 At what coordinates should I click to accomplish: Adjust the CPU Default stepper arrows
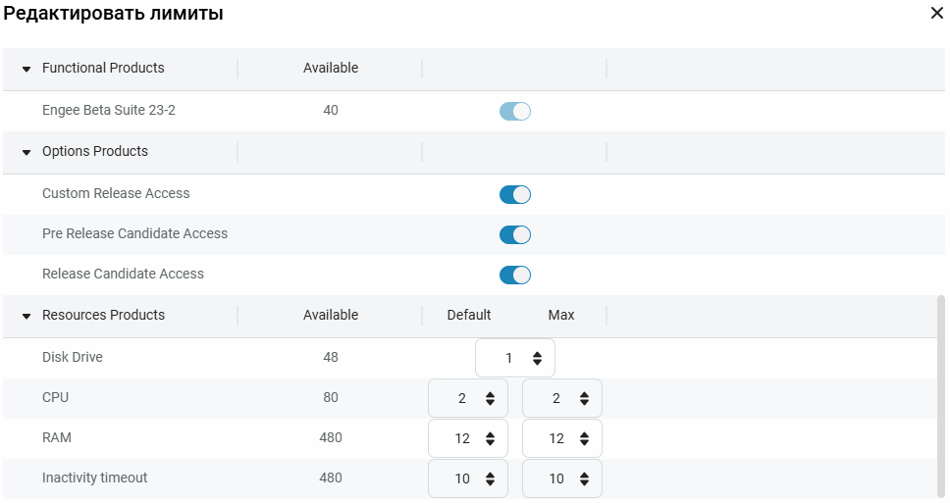click(490, 398)
